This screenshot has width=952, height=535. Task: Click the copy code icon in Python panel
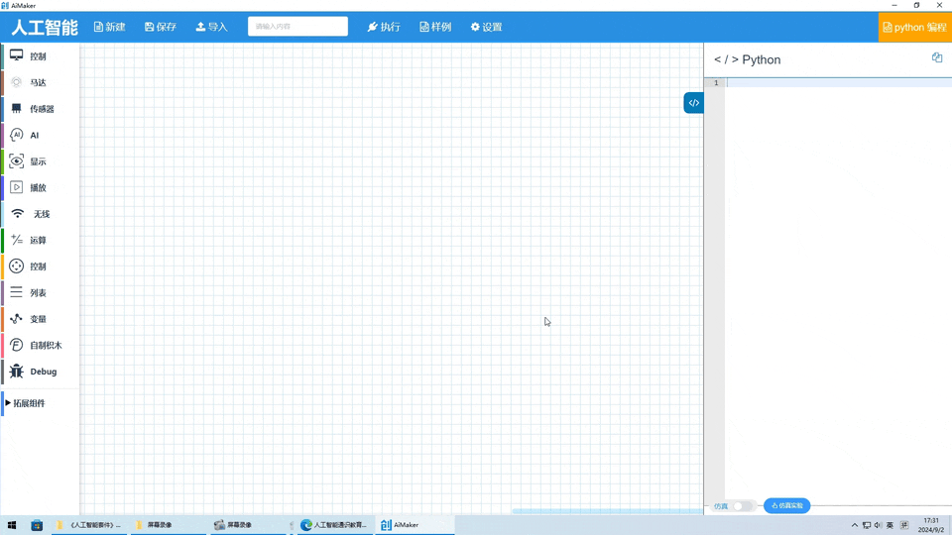936,58
